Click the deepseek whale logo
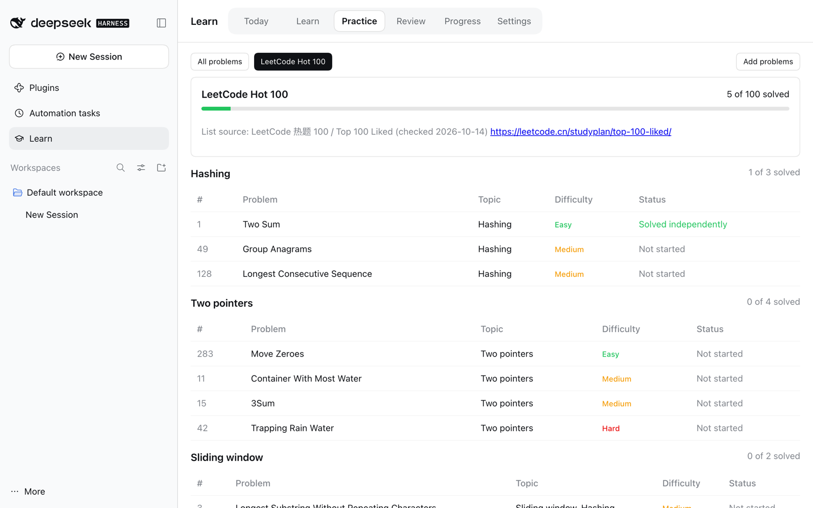The image size is (813, 508). pos(18,23)
